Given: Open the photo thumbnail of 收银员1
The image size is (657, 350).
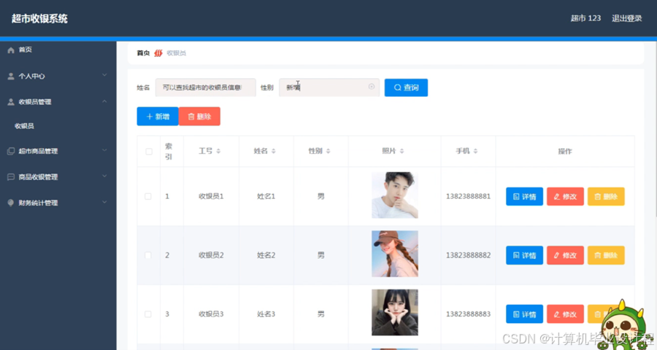Looking at the screenshot, I should tap(395, 195).
